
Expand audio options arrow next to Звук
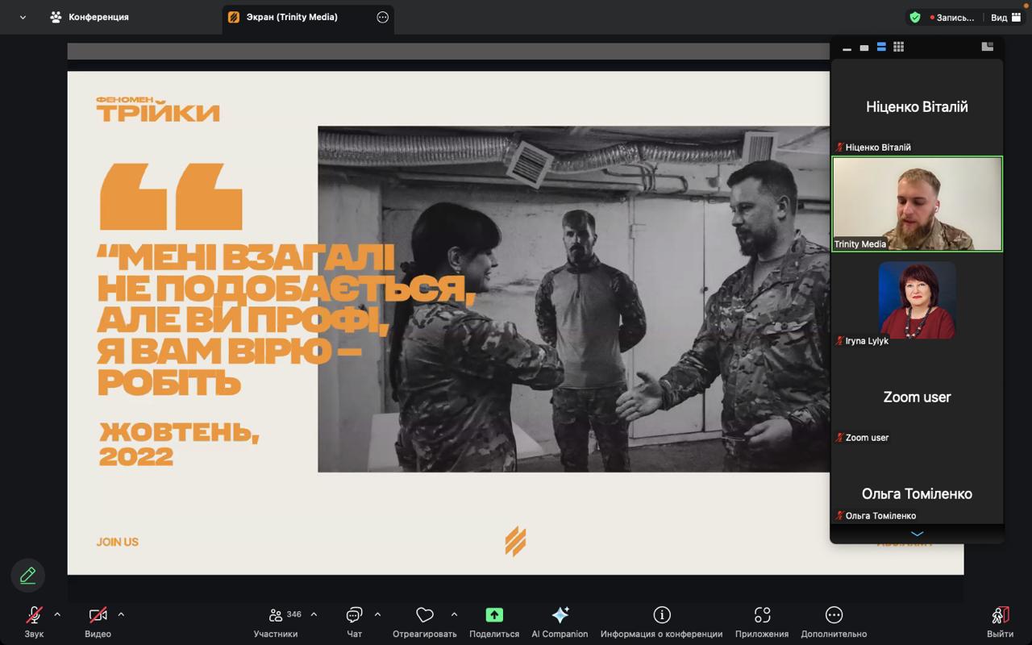57,614
